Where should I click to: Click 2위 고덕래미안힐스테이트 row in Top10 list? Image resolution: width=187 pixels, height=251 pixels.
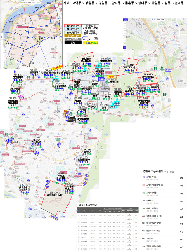tap(163, 186)
